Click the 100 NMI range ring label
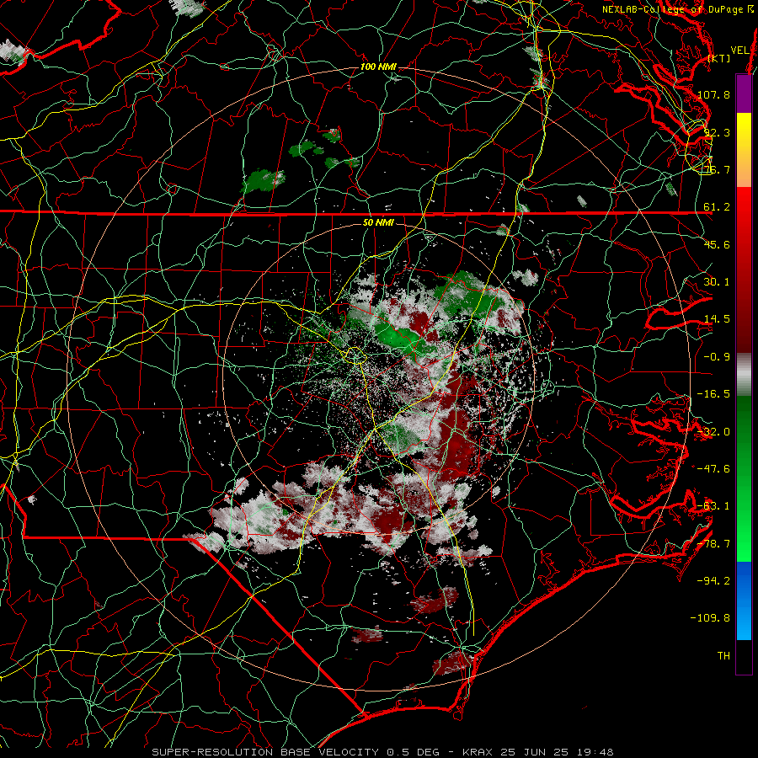758x758 pixels. pyautogui.click(x=378, y=67)
